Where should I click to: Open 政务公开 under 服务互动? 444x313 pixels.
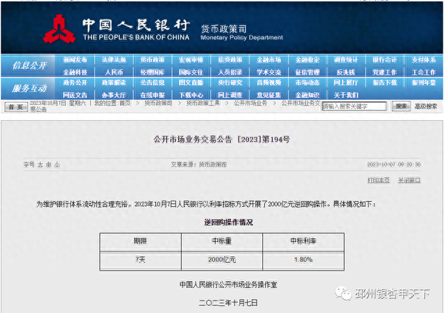tap(75, 83)
